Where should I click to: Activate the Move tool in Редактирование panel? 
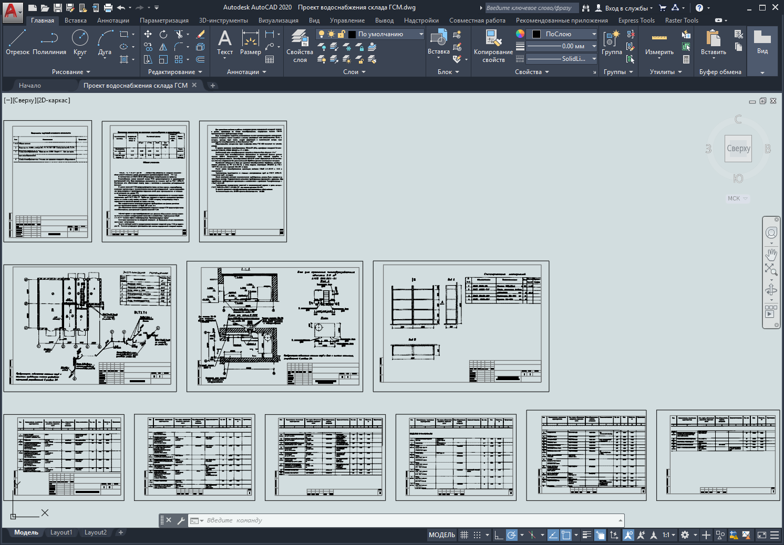point(148,34)
